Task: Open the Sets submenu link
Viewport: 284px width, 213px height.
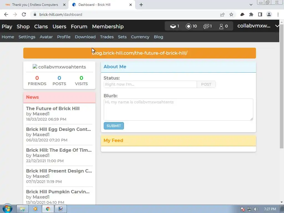Action: (x=122, y=37)
